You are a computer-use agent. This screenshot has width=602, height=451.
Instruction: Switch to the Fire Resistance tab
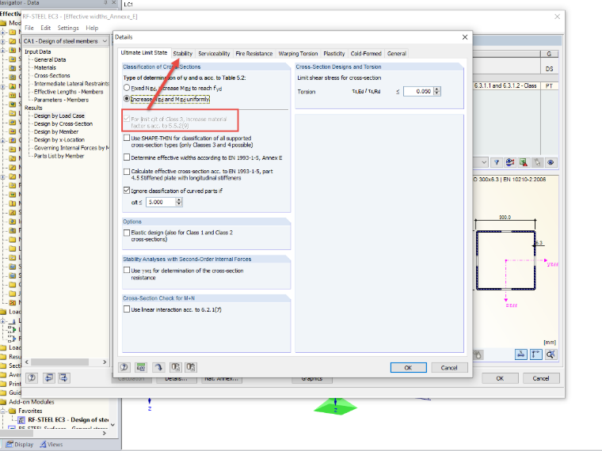point(253,54)
